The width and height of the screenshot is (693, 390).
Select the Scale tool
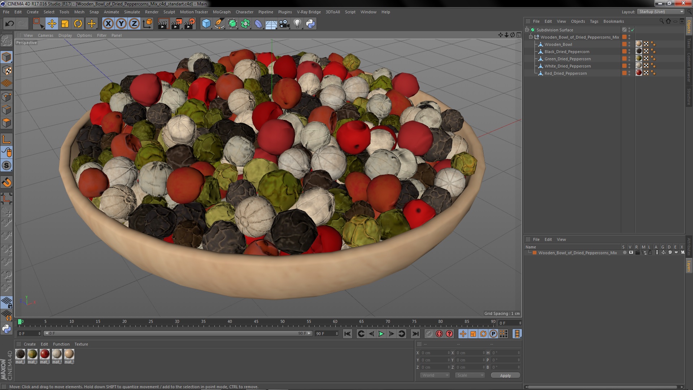click(65, 24)
